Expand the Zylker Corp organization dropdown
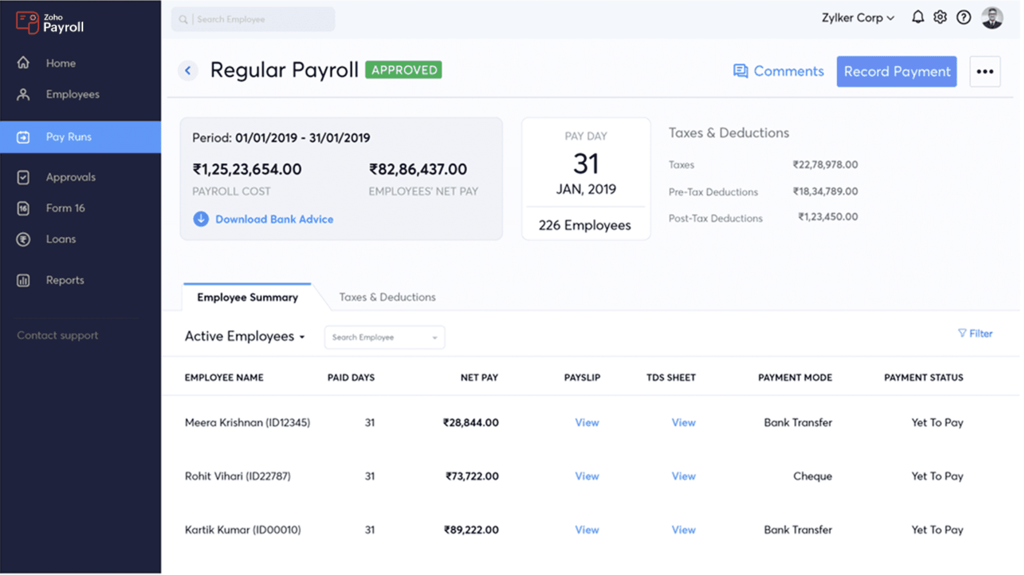Image resolution: width=1024 pixels, height=575 pixels. point(858,18)
